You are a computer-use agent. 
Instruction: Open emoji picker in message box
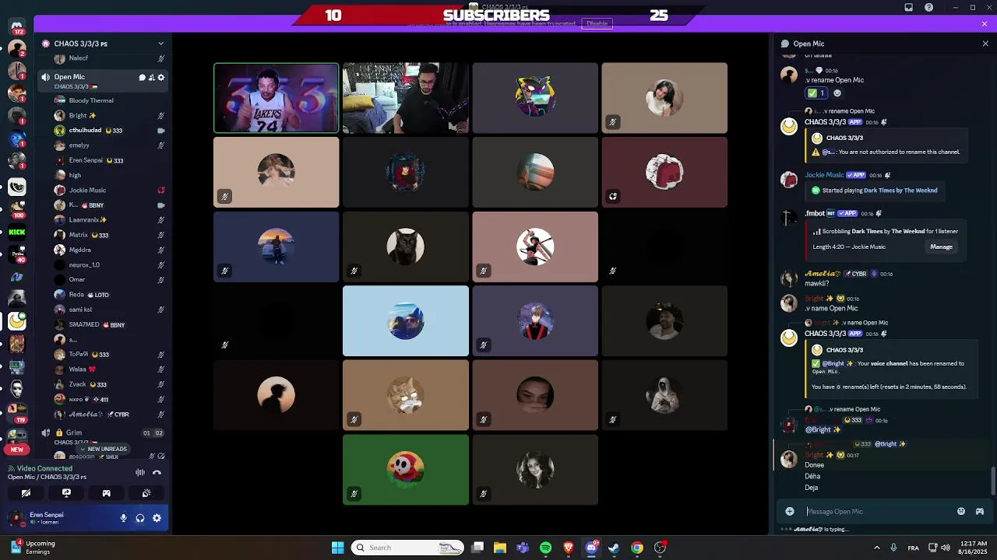(x=961, y=511)
